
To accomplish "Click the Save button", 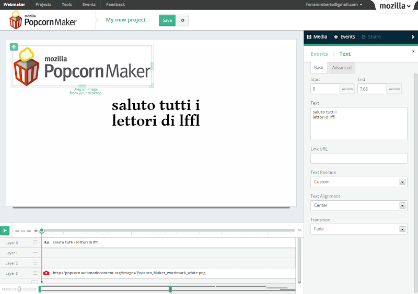I will coord(167,20).
